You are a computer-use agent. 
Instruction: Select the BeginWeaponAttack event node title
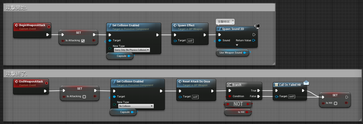pos(32,25)
